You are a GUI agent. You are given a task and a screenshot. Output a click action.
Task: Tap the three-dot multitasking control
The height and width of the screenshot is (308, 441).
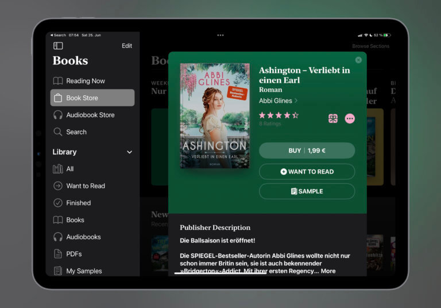[x=220, y=35]
